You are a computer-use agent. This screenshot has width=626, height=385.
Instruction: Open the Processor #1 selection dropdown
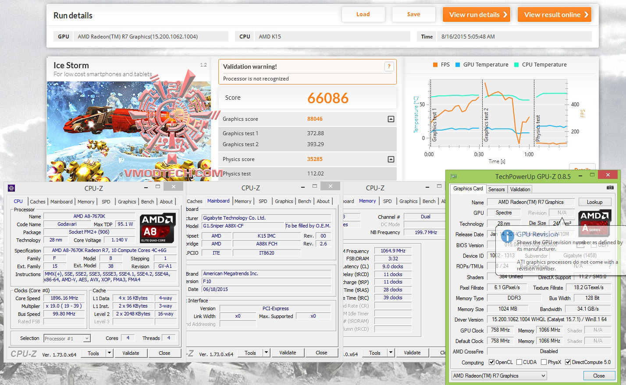[87, 338]
